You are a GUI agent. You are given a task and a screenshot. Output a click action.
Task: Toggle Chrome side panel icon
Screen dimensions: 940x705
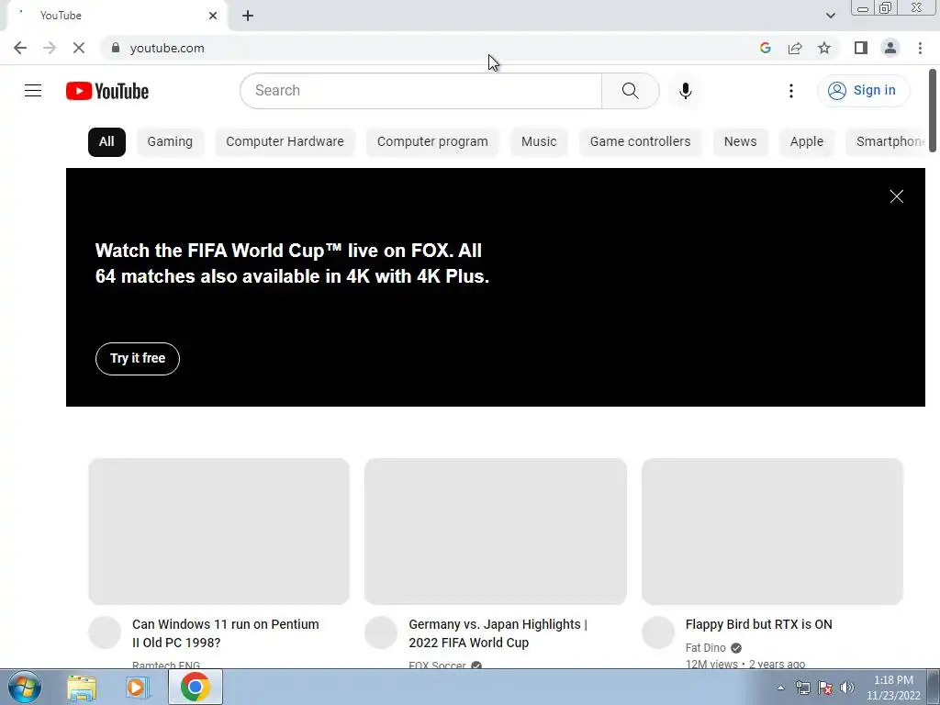click(x=861, y=48)
